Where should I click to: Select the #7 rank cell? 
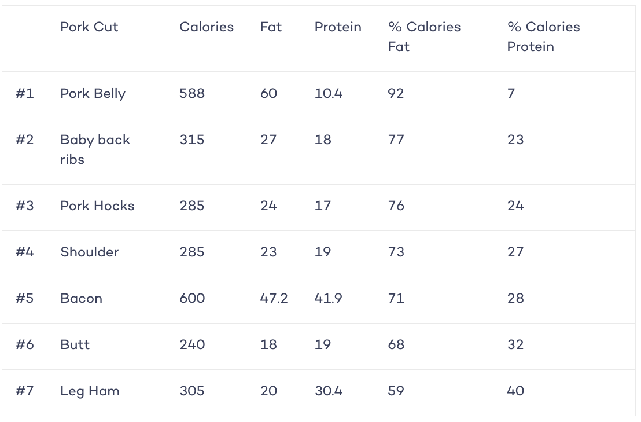(x=24, y=391)
